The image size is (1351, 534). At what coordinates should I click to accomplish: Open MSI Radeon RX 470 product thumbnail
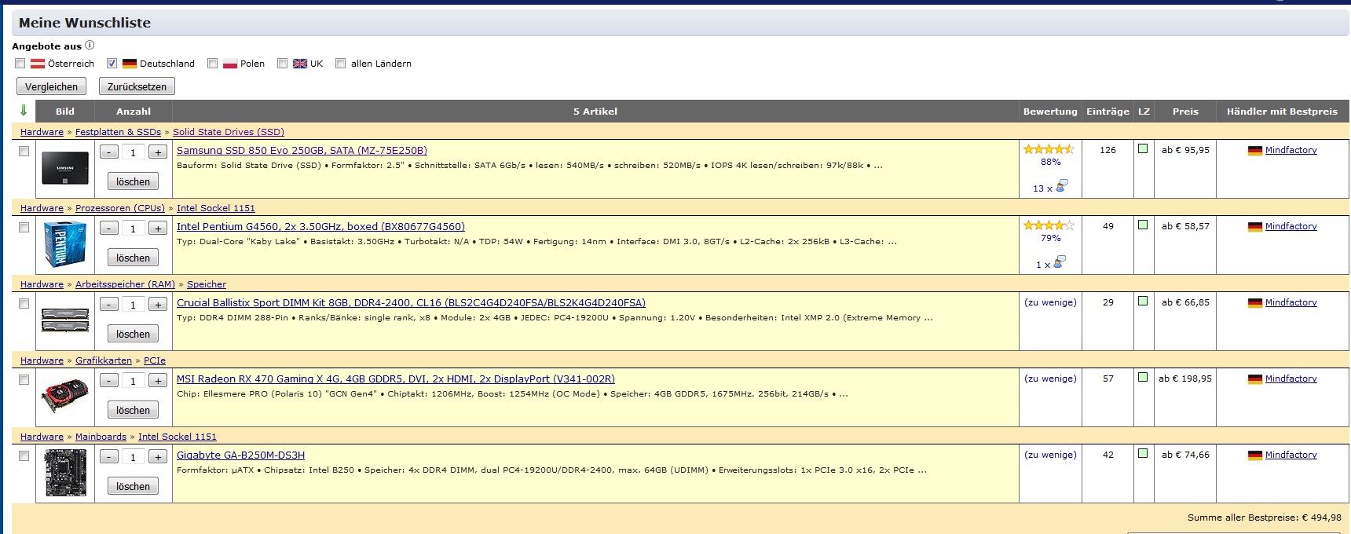pyautogui.click(x=65, y=397)
